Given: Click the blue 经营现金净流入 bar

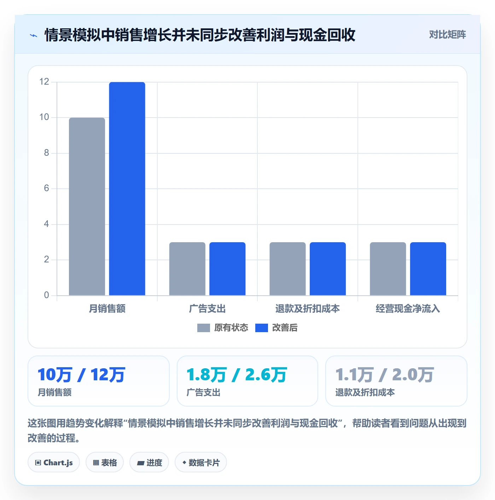Looking at the screenshot, I should coord(428,269).
